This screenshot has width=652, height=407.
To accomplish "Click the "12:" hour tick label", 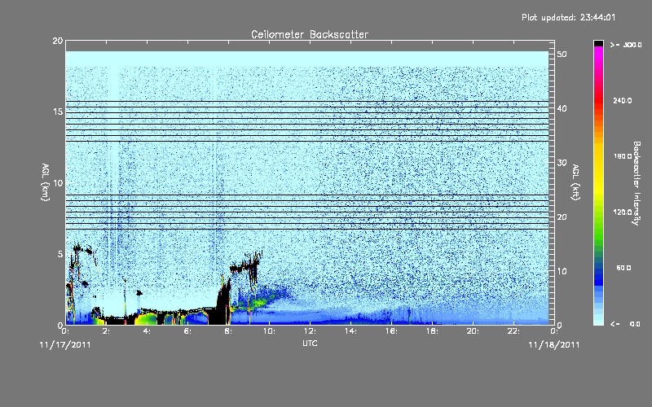I will click(x=310, y=331).
